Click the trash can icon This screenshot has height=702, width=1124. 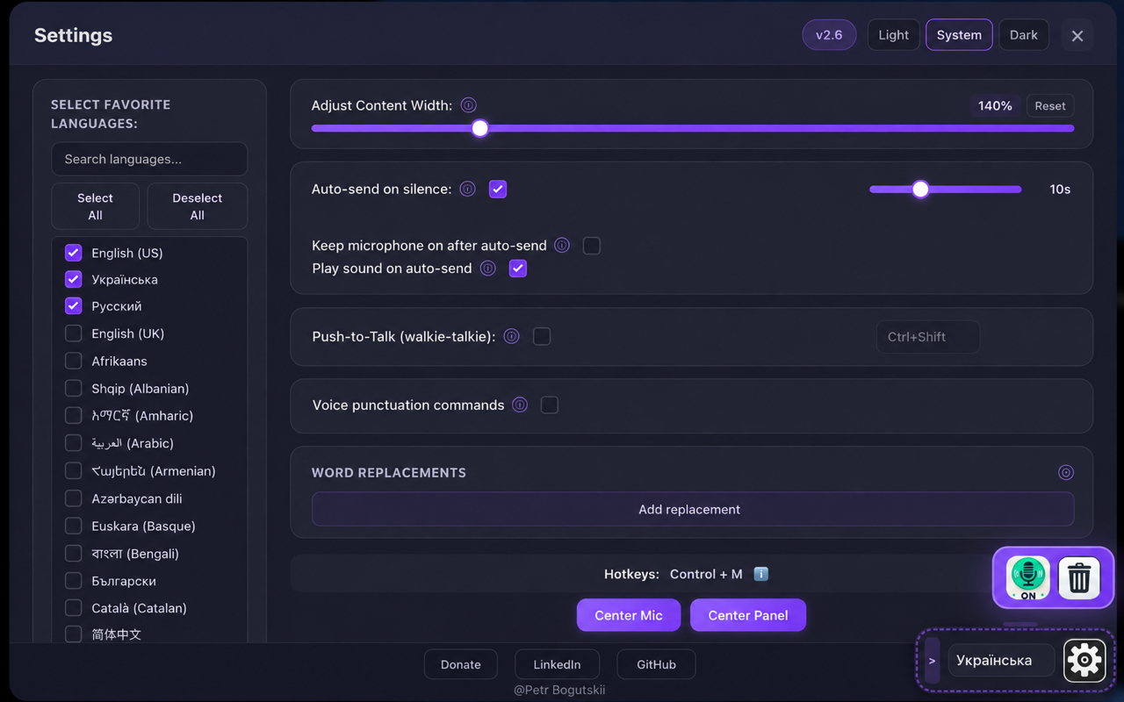point(1079,578)
